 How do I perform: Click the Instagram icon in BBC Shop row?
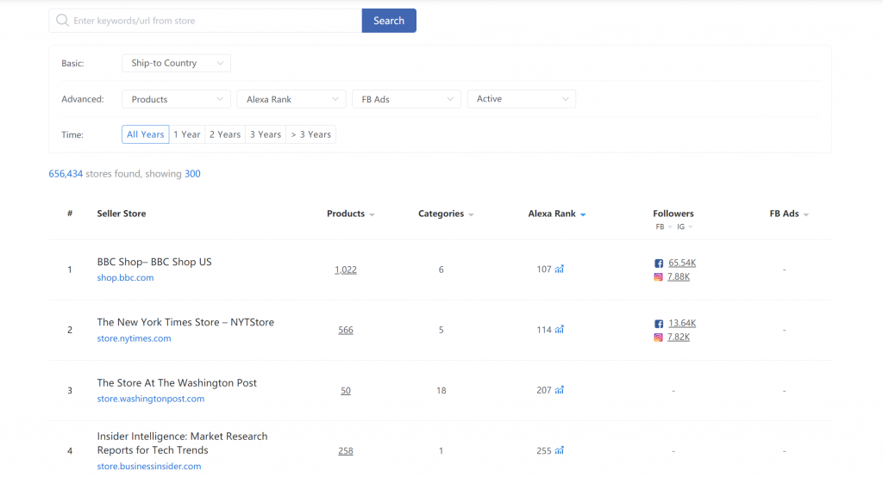click(x=658, y=276)
